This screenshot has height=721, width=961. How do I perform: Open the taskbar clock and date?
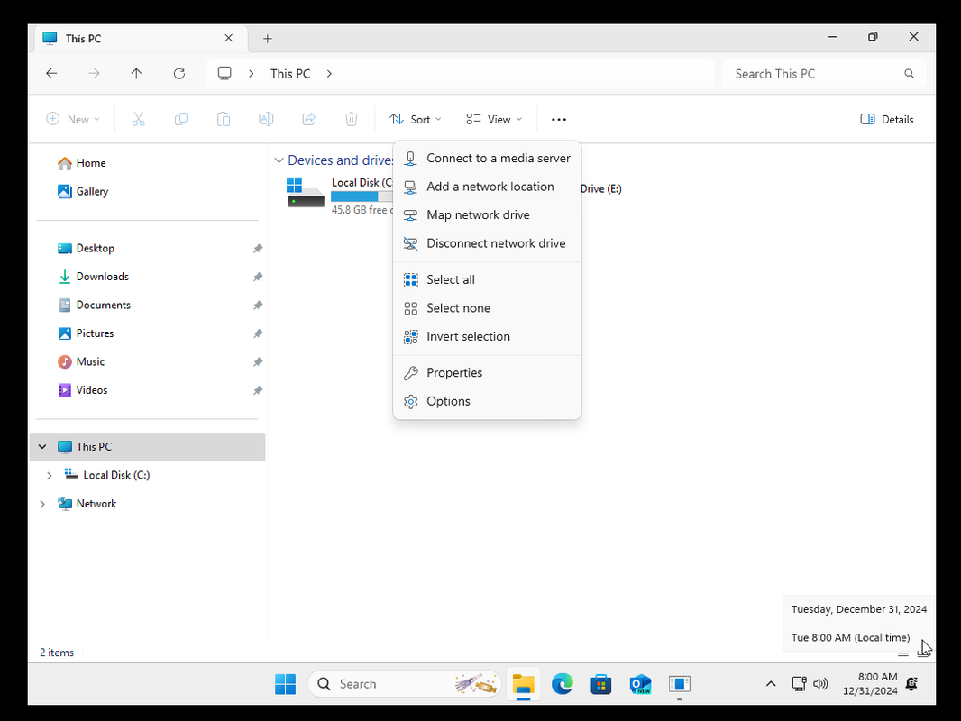point(870,684)
